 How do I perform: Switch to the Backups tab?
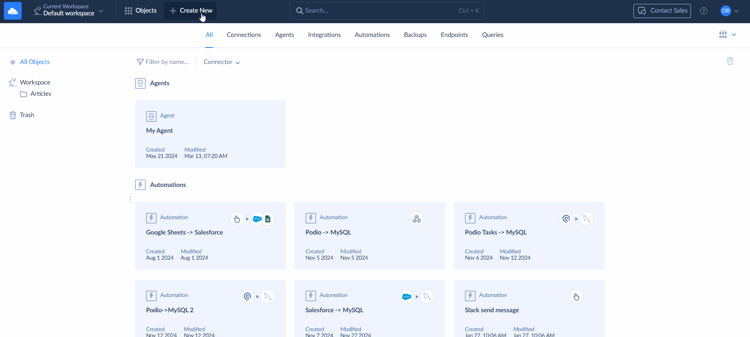tap(415, 35)
